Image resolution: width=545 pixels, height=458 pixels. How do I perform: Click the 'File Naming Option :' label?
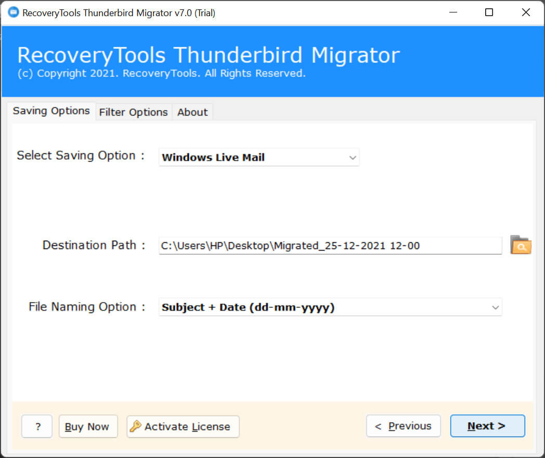point(86,307)
